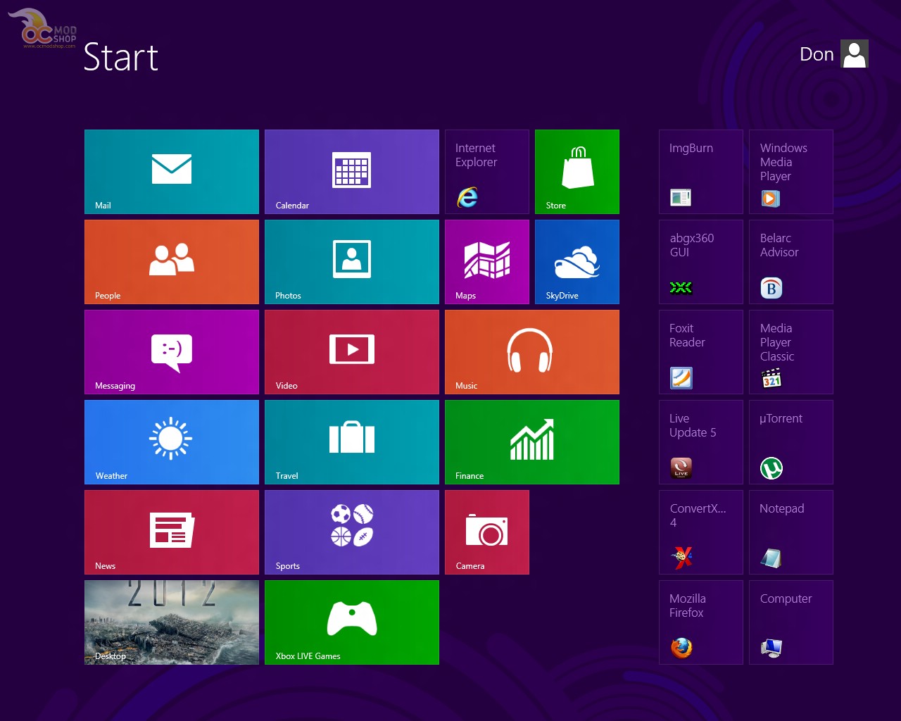The width and height of the screenshot is (901, 721).
Task: Launch µTorrent tile
Action: (x=791, y=442)
